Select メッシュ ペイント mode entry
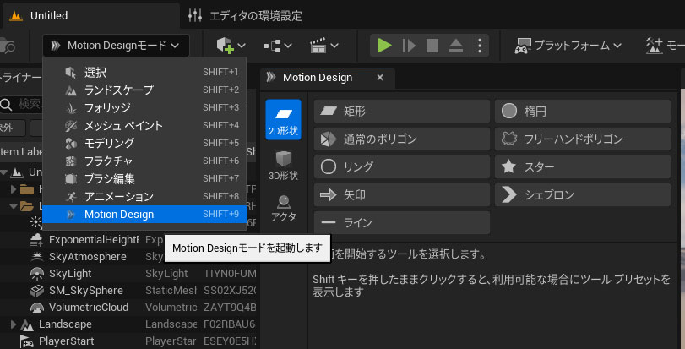This screenshot has width=685, height=349. pos(144,126)
